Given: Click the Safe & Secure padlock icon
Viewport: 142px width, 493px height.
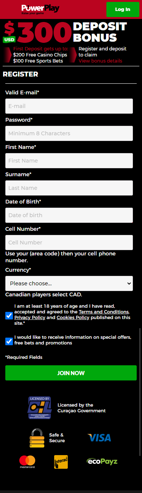Looking at the screenshot, I should click(x=37, y=438).
